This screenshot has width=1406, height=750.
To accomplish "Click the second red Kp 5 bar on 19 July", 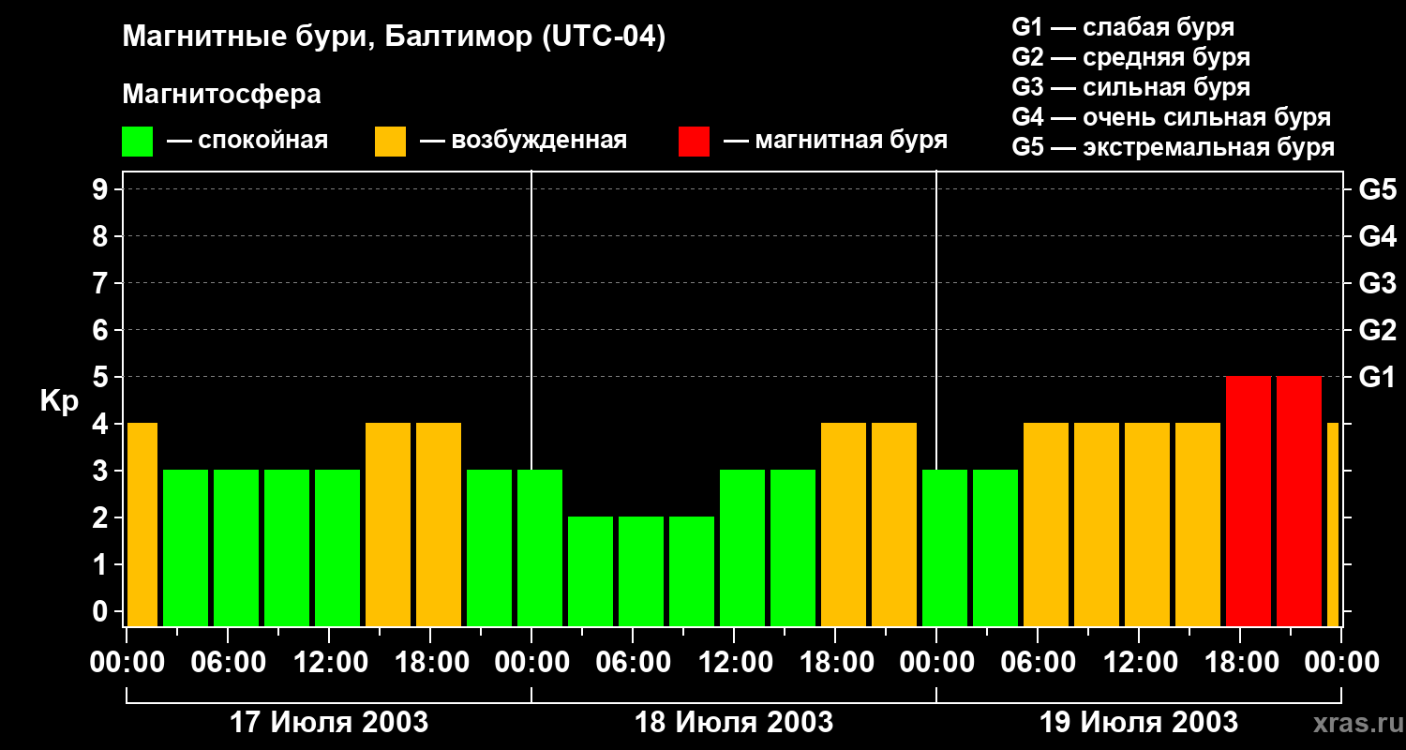I will point(1299,502).
